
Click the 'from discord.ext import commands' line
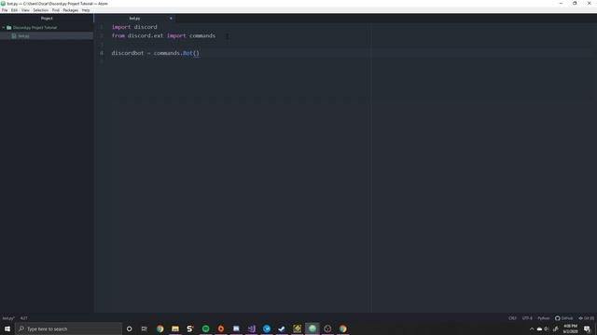tap(163, 35)
